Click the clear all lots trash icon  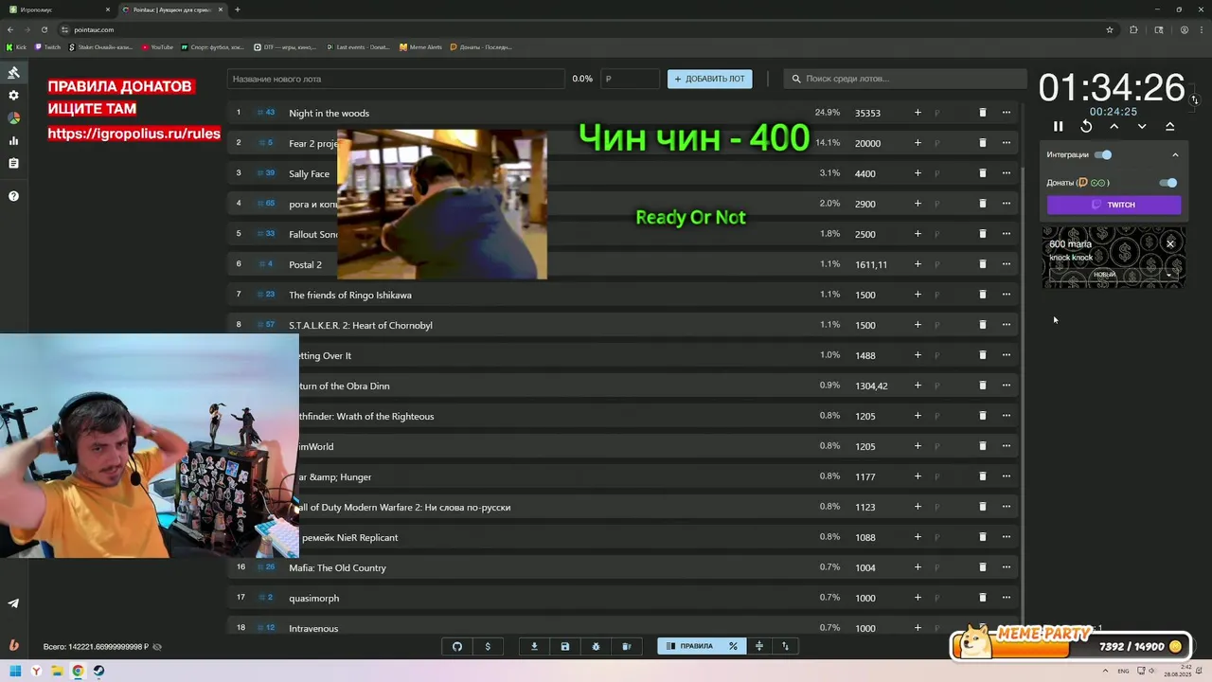click(626, 646)
